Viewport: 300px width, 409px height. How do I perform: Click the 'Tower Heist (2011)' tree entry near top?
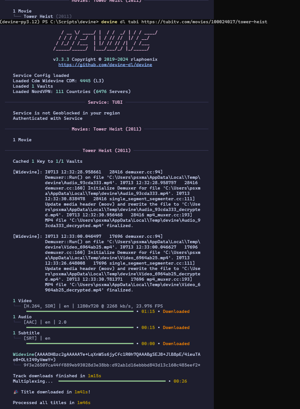[x=48, y=17]
